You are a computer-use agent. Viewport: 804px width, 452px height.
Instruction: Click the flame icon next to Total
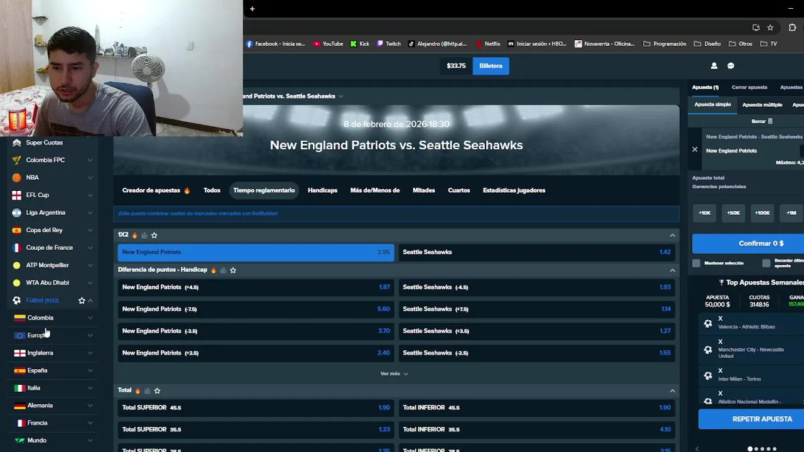[x=138, y=390]
